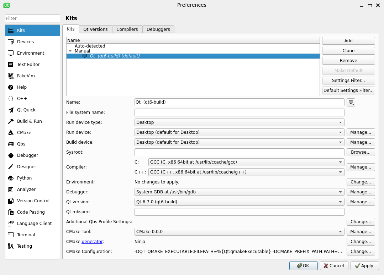Collapse the Manual kits tree node
Viewport: 384px width, 275px height.
click(x=70, y=51)
